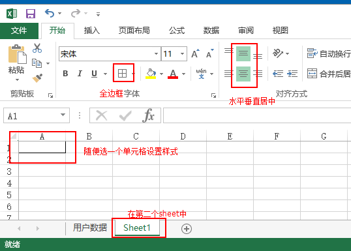The width and height of the screenshot is (351, 251).
Task: Open the 宋体 font name dropdown
Action: click(156, 54)
